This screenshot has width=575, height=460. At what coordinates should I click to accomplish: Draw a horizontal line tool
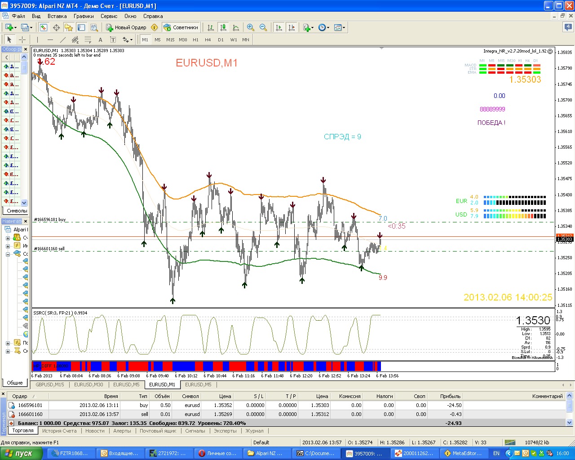click(50, 40)
